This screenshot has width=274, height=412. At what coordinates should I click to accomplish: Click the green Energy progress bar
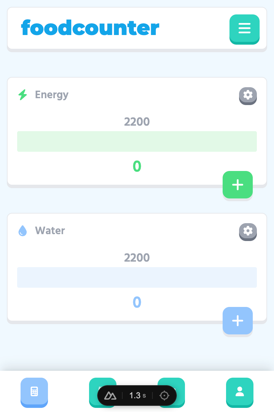137,141
